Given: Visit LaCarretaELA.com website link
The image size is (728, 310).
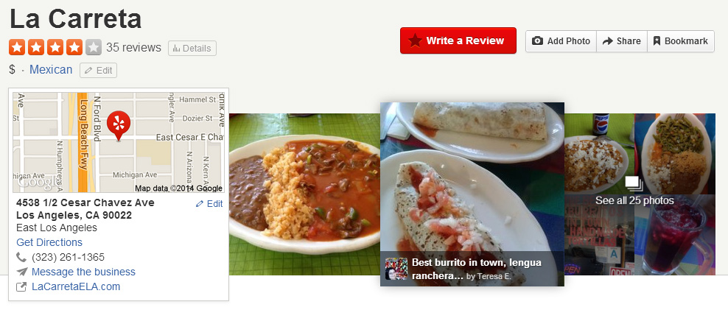Looking at the screenshot, I should tap(76, 286).
